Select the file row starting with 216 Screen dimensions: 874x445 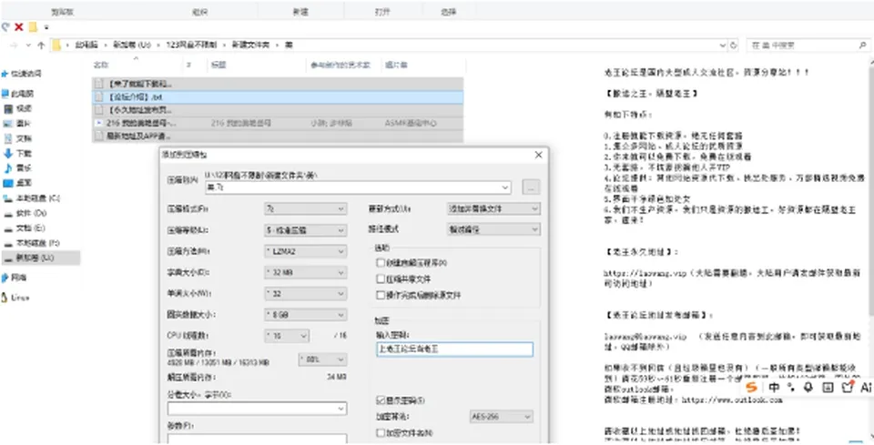278,123
